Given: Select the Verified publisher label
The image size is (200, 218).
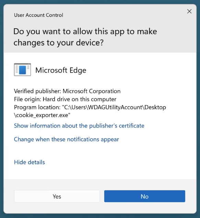Looking at the screenshot, I should coord(37,91).
